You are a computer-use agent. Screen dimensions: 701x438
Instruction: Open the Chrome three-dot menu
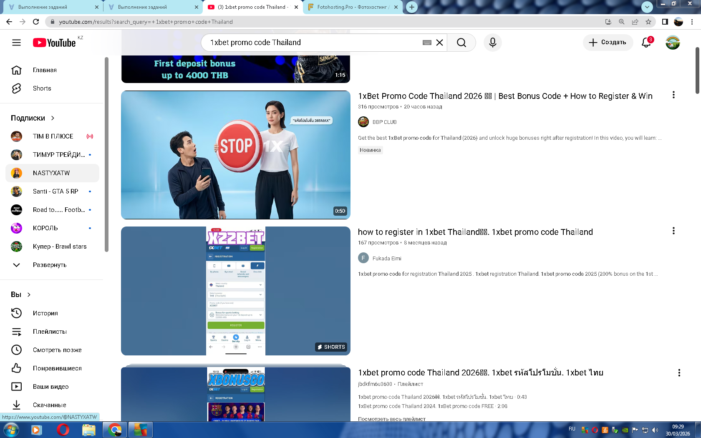692,22
